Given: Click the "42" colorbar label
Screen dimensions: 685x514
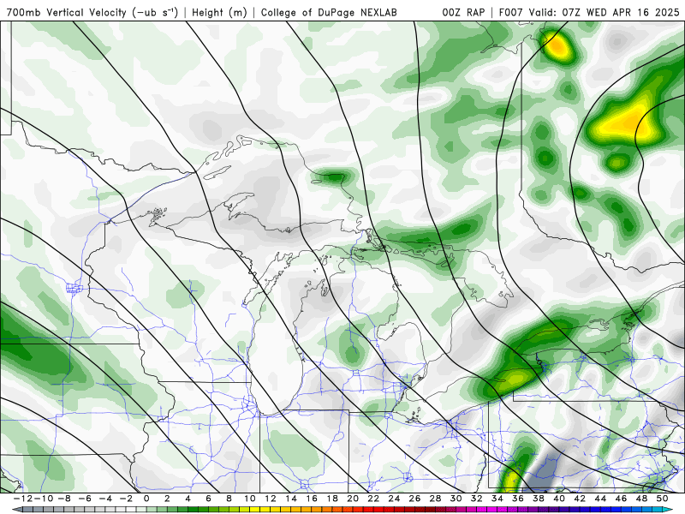Looking at the screenshot, I should (x=580, y=499).
